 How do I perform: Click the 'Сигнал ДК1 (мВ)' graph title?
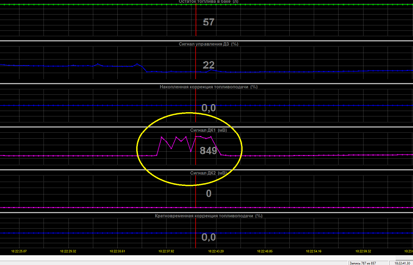(x=208, y=130)
